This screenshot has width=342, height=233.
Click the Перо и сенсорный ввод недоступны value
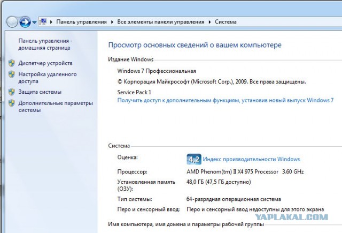(255, 209)
